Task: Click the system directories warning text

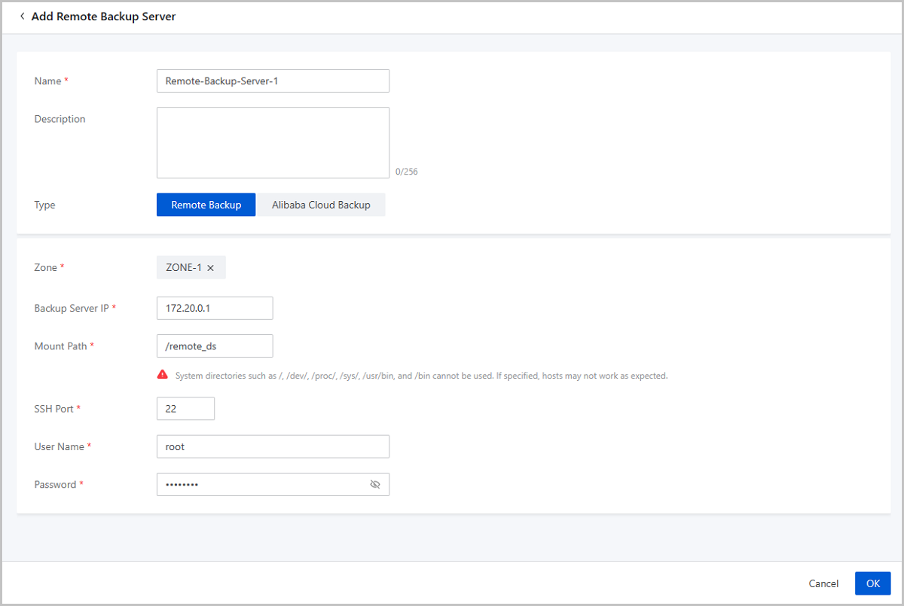Action: tap(421, 376)
